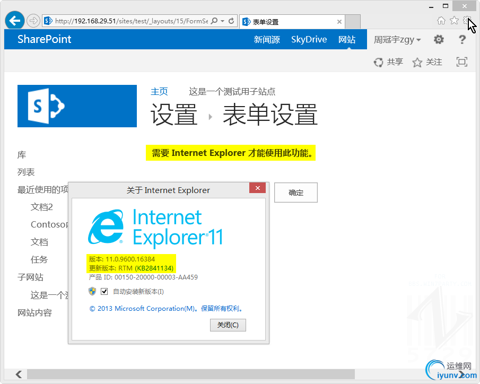Click 关闭(C) button in the dialog
480x384 pixels.
point(228,325)
